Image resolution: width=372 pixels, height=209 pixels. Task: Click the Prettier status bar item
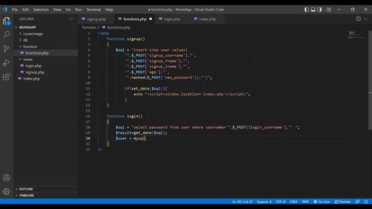click(342, 201)
